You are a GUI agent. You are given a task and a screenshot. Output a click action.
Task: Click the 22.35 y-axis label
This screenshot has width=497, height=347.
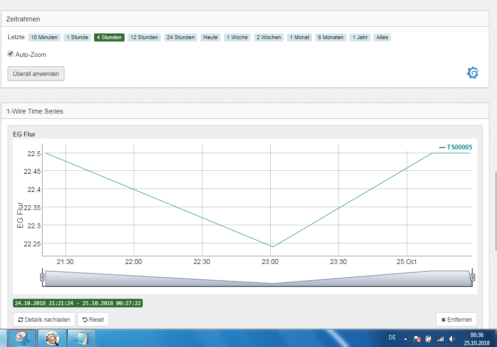[x=32, y=208]
